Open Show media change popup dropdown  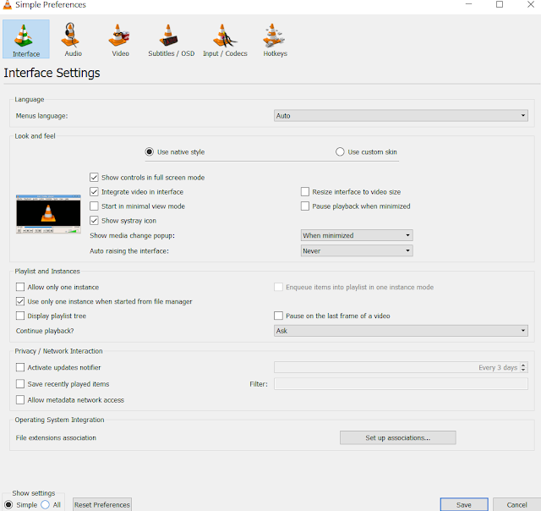point(357,235)
